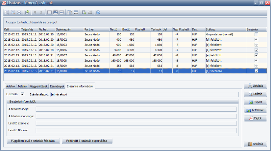
Task: Toggle E-számla checkbox for invoice 15/0003
Action: click(256, 45)
